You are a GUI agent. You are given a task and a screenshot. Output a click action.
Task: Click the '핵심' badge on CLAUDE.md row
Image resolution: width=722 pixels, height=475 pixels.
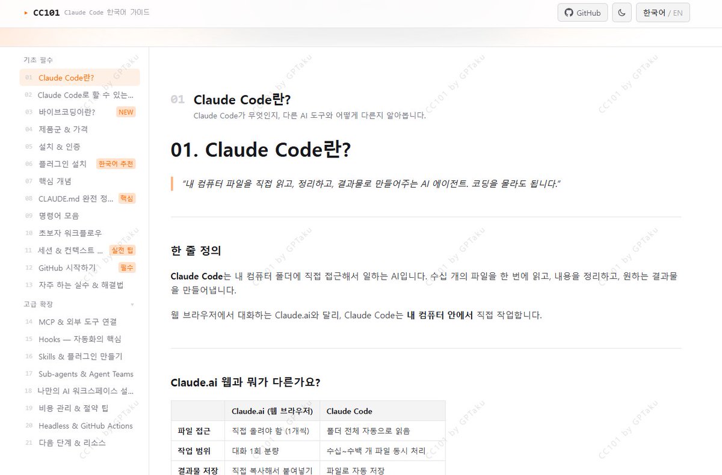127,198
